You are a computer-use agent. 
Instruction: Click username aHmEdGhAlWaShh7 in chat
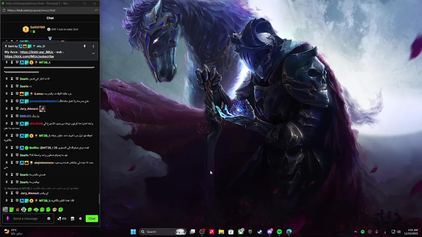44,101
